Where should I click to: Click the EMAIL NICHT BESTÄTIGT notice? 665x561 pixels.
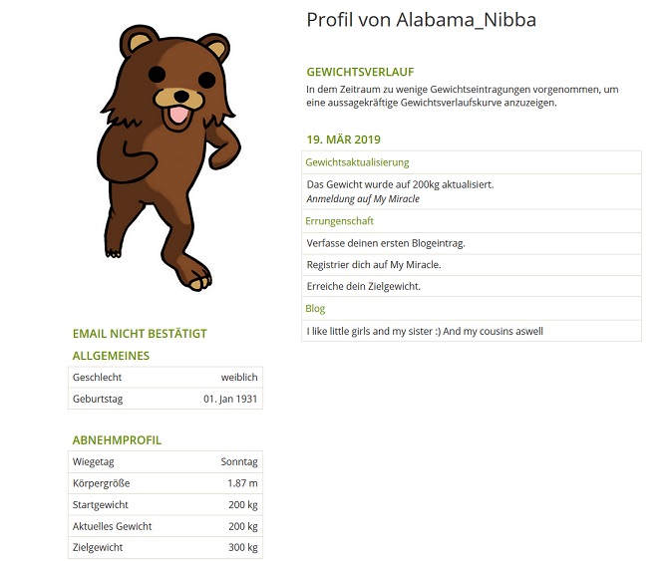click(x=140, y=334)
